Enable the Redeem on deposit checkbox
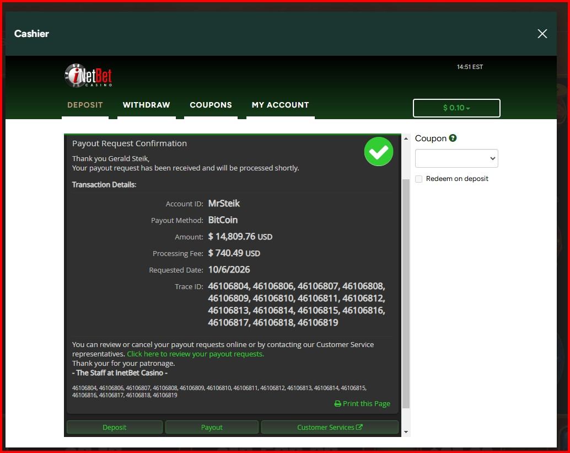The height and width of the screenshot is (453, 570). 419,179
